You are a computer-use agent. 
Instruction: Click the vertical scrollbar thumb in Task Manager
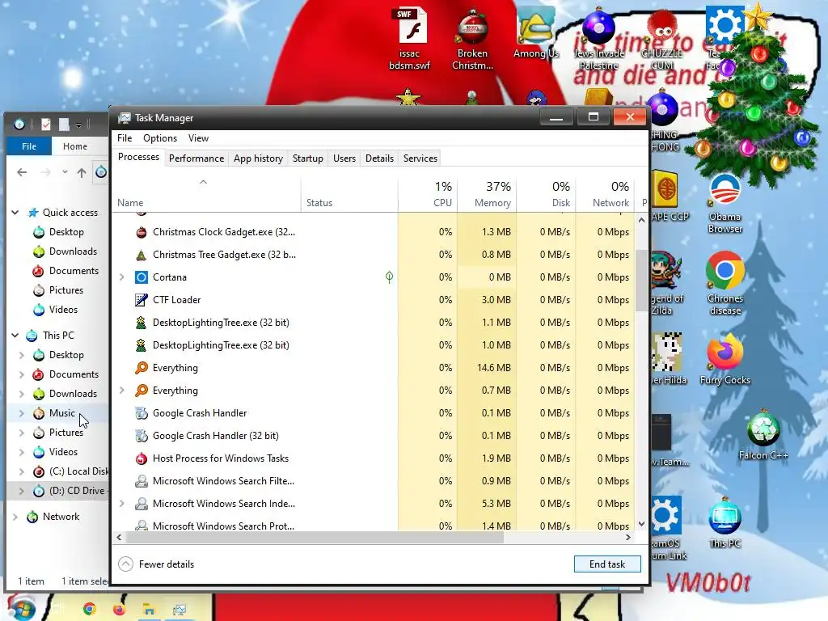point(641,280)
